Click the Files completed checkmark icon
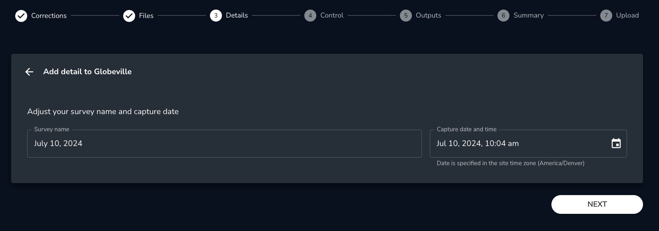 click(129, 16)
